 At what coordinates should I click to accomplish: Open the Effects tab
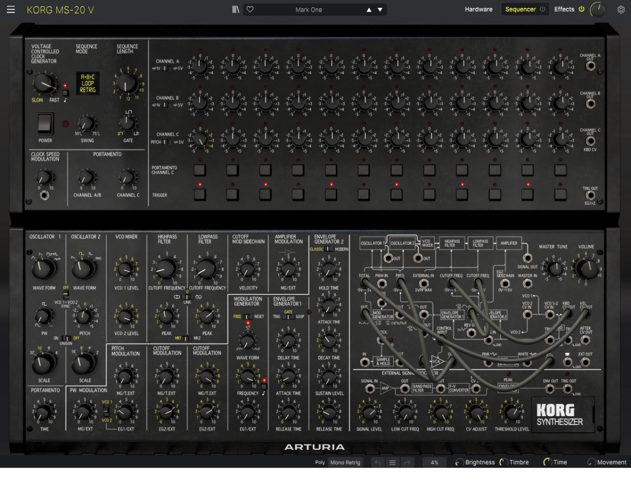[564, 9]
